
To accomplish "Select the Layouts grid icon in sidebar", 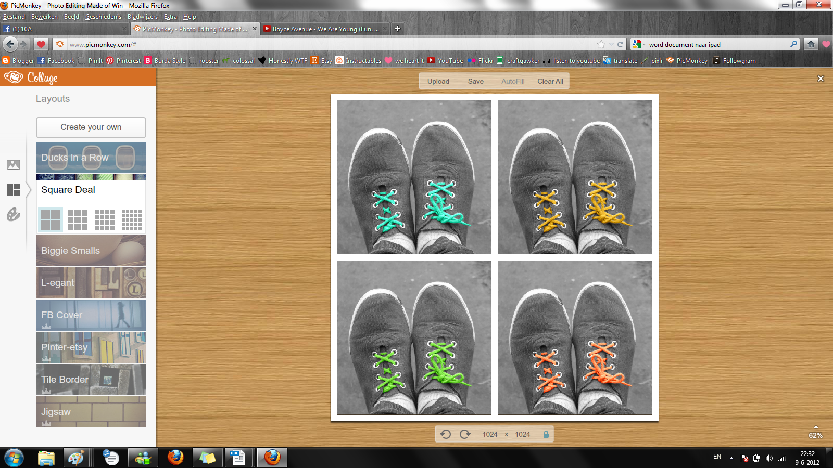I will click(13, 190).
